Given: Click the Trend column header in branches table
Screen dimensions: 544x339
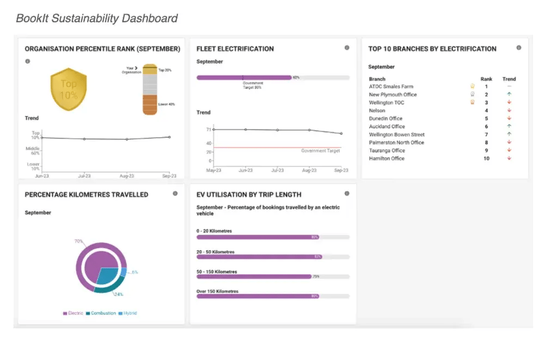Looking at the screenshot, I should [x=509, y=79].
